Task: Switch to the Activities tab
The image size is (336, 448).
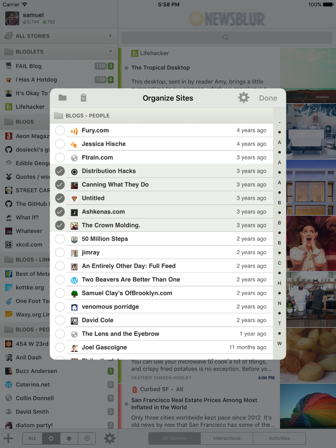Action: click(x=279, y=438)
